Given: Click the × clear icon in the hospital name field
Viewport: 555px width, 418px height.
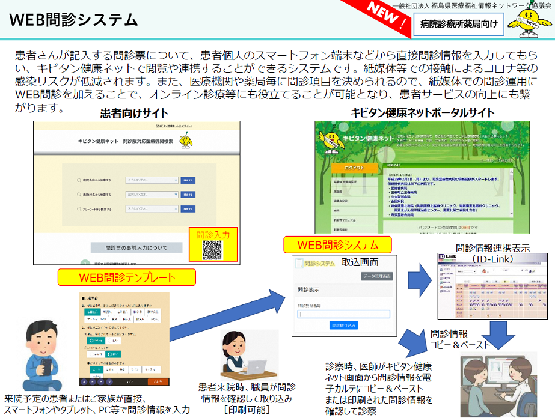Looking at the screenshot, I should (x=176, y=180).
